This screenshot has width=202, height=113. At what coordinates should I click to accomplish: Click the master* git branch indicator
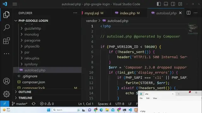pos(20,104)
